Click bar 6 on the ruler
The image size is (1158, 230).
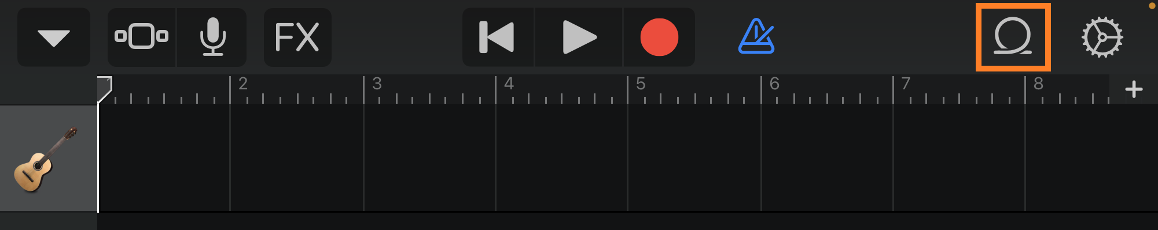[x=774, y=84]
